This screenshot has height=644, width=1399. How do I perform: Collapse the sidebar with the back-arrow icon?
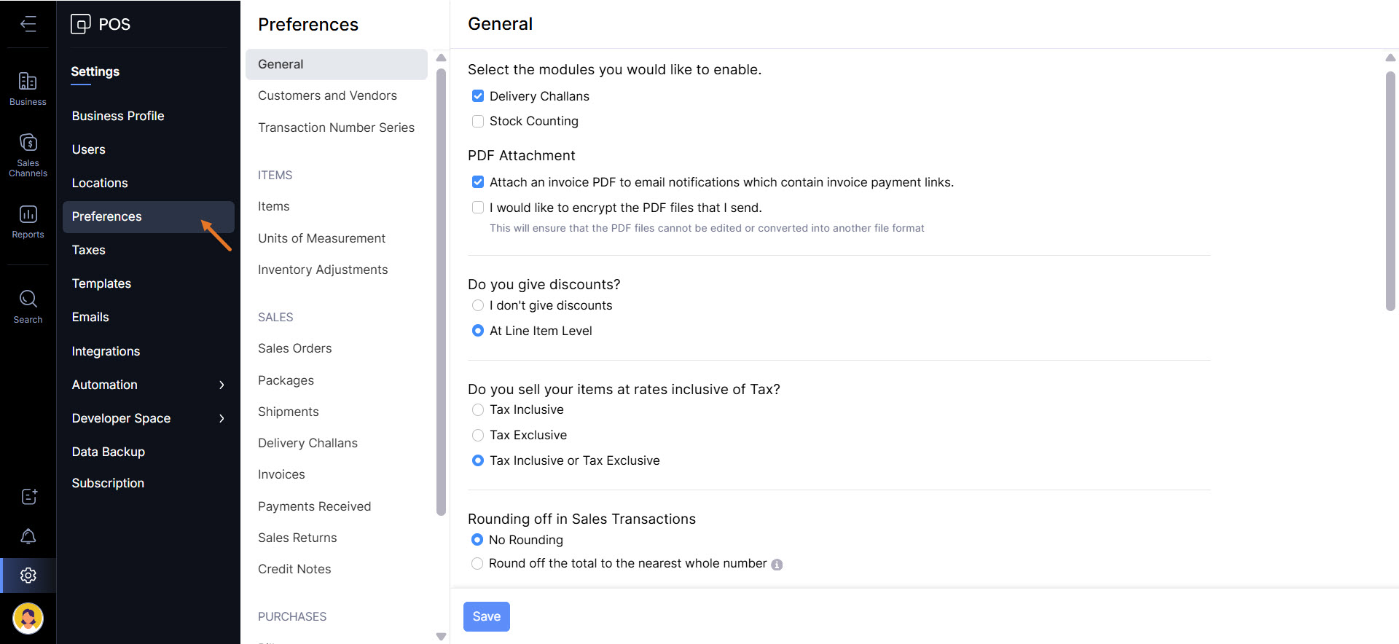tap(28, 24)
